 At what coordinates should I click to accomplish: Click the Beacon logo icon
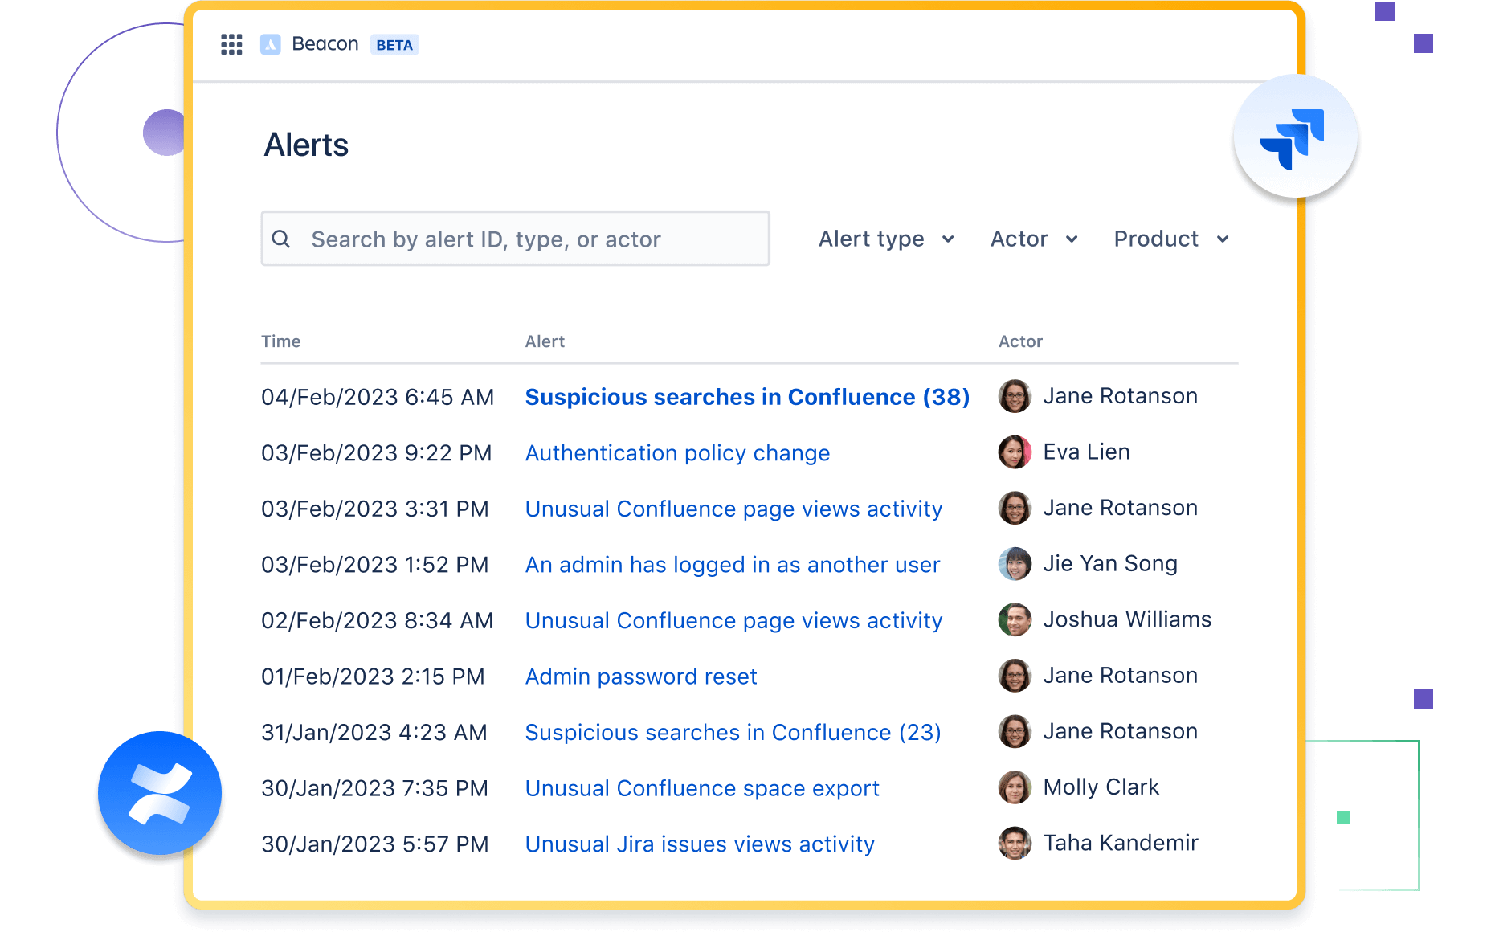point(271,44)
